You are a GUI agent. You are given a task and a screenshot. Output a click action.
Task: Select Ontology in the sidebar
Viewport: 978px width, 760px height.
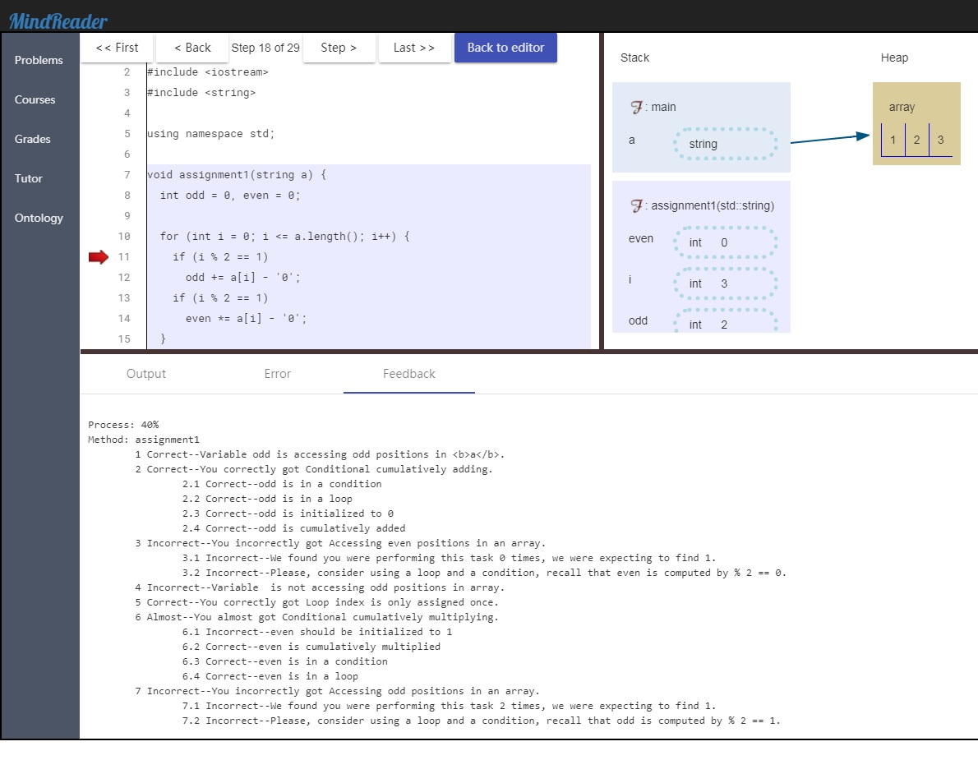(39, 218)
